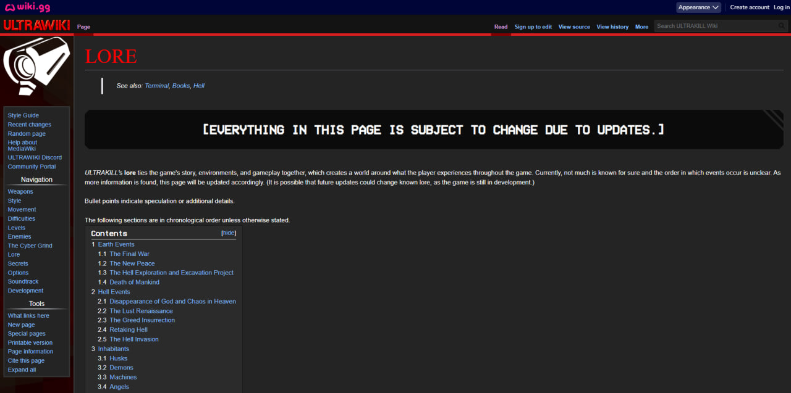Open Random page from sidebar

click(x=27, y=133)
